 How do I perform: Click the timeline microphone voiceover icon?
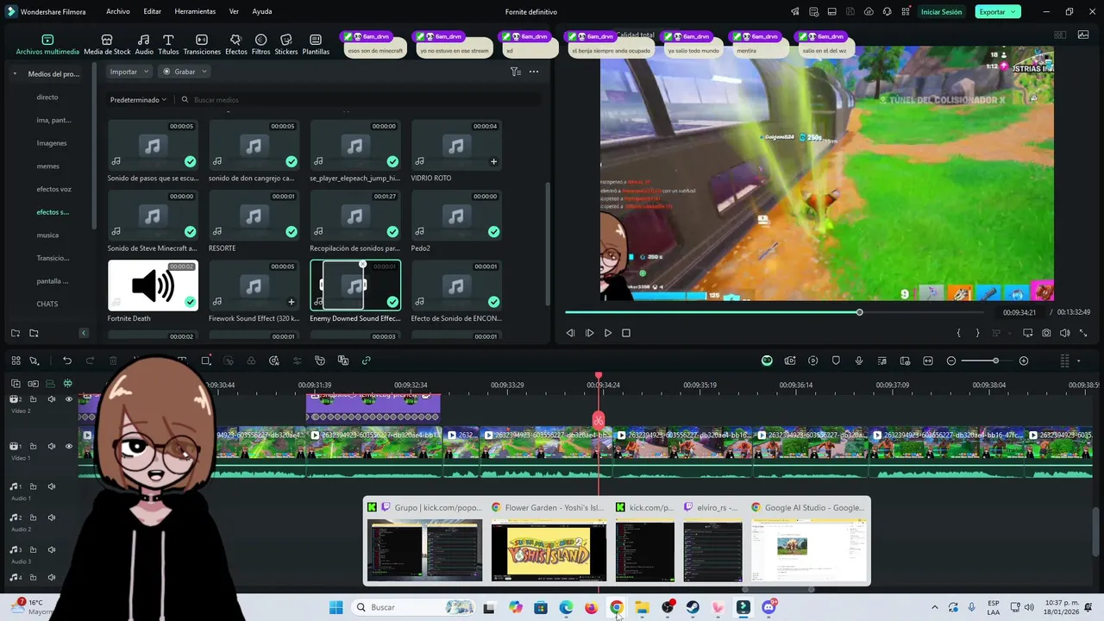click(x=859, y=361)
